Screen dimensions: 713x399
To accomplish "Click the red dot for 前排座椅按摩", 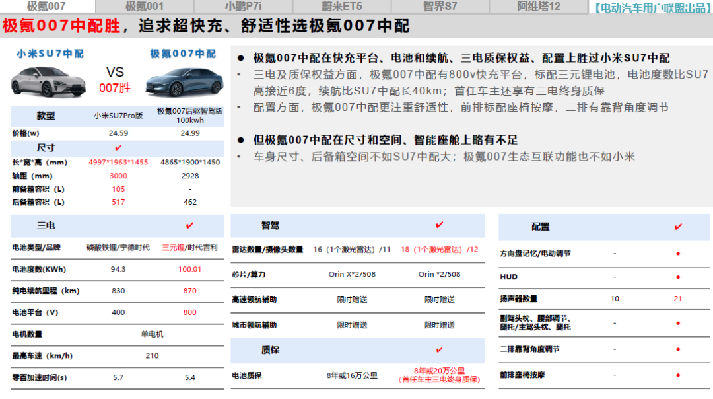I will click(678, 375).
